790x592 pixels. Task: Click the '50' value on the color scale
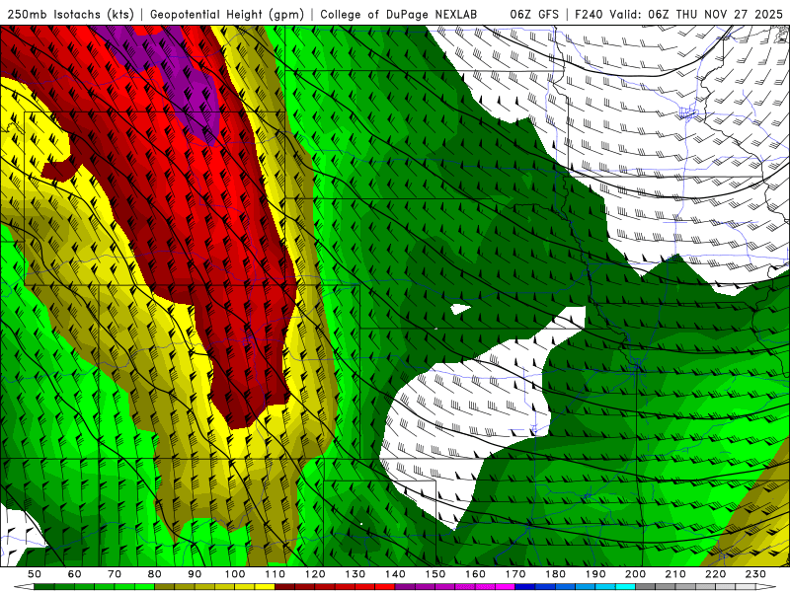point(34,574)
